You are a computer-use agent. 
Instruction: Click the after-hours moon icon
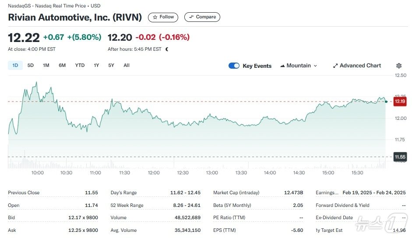[x=167, y=49]
